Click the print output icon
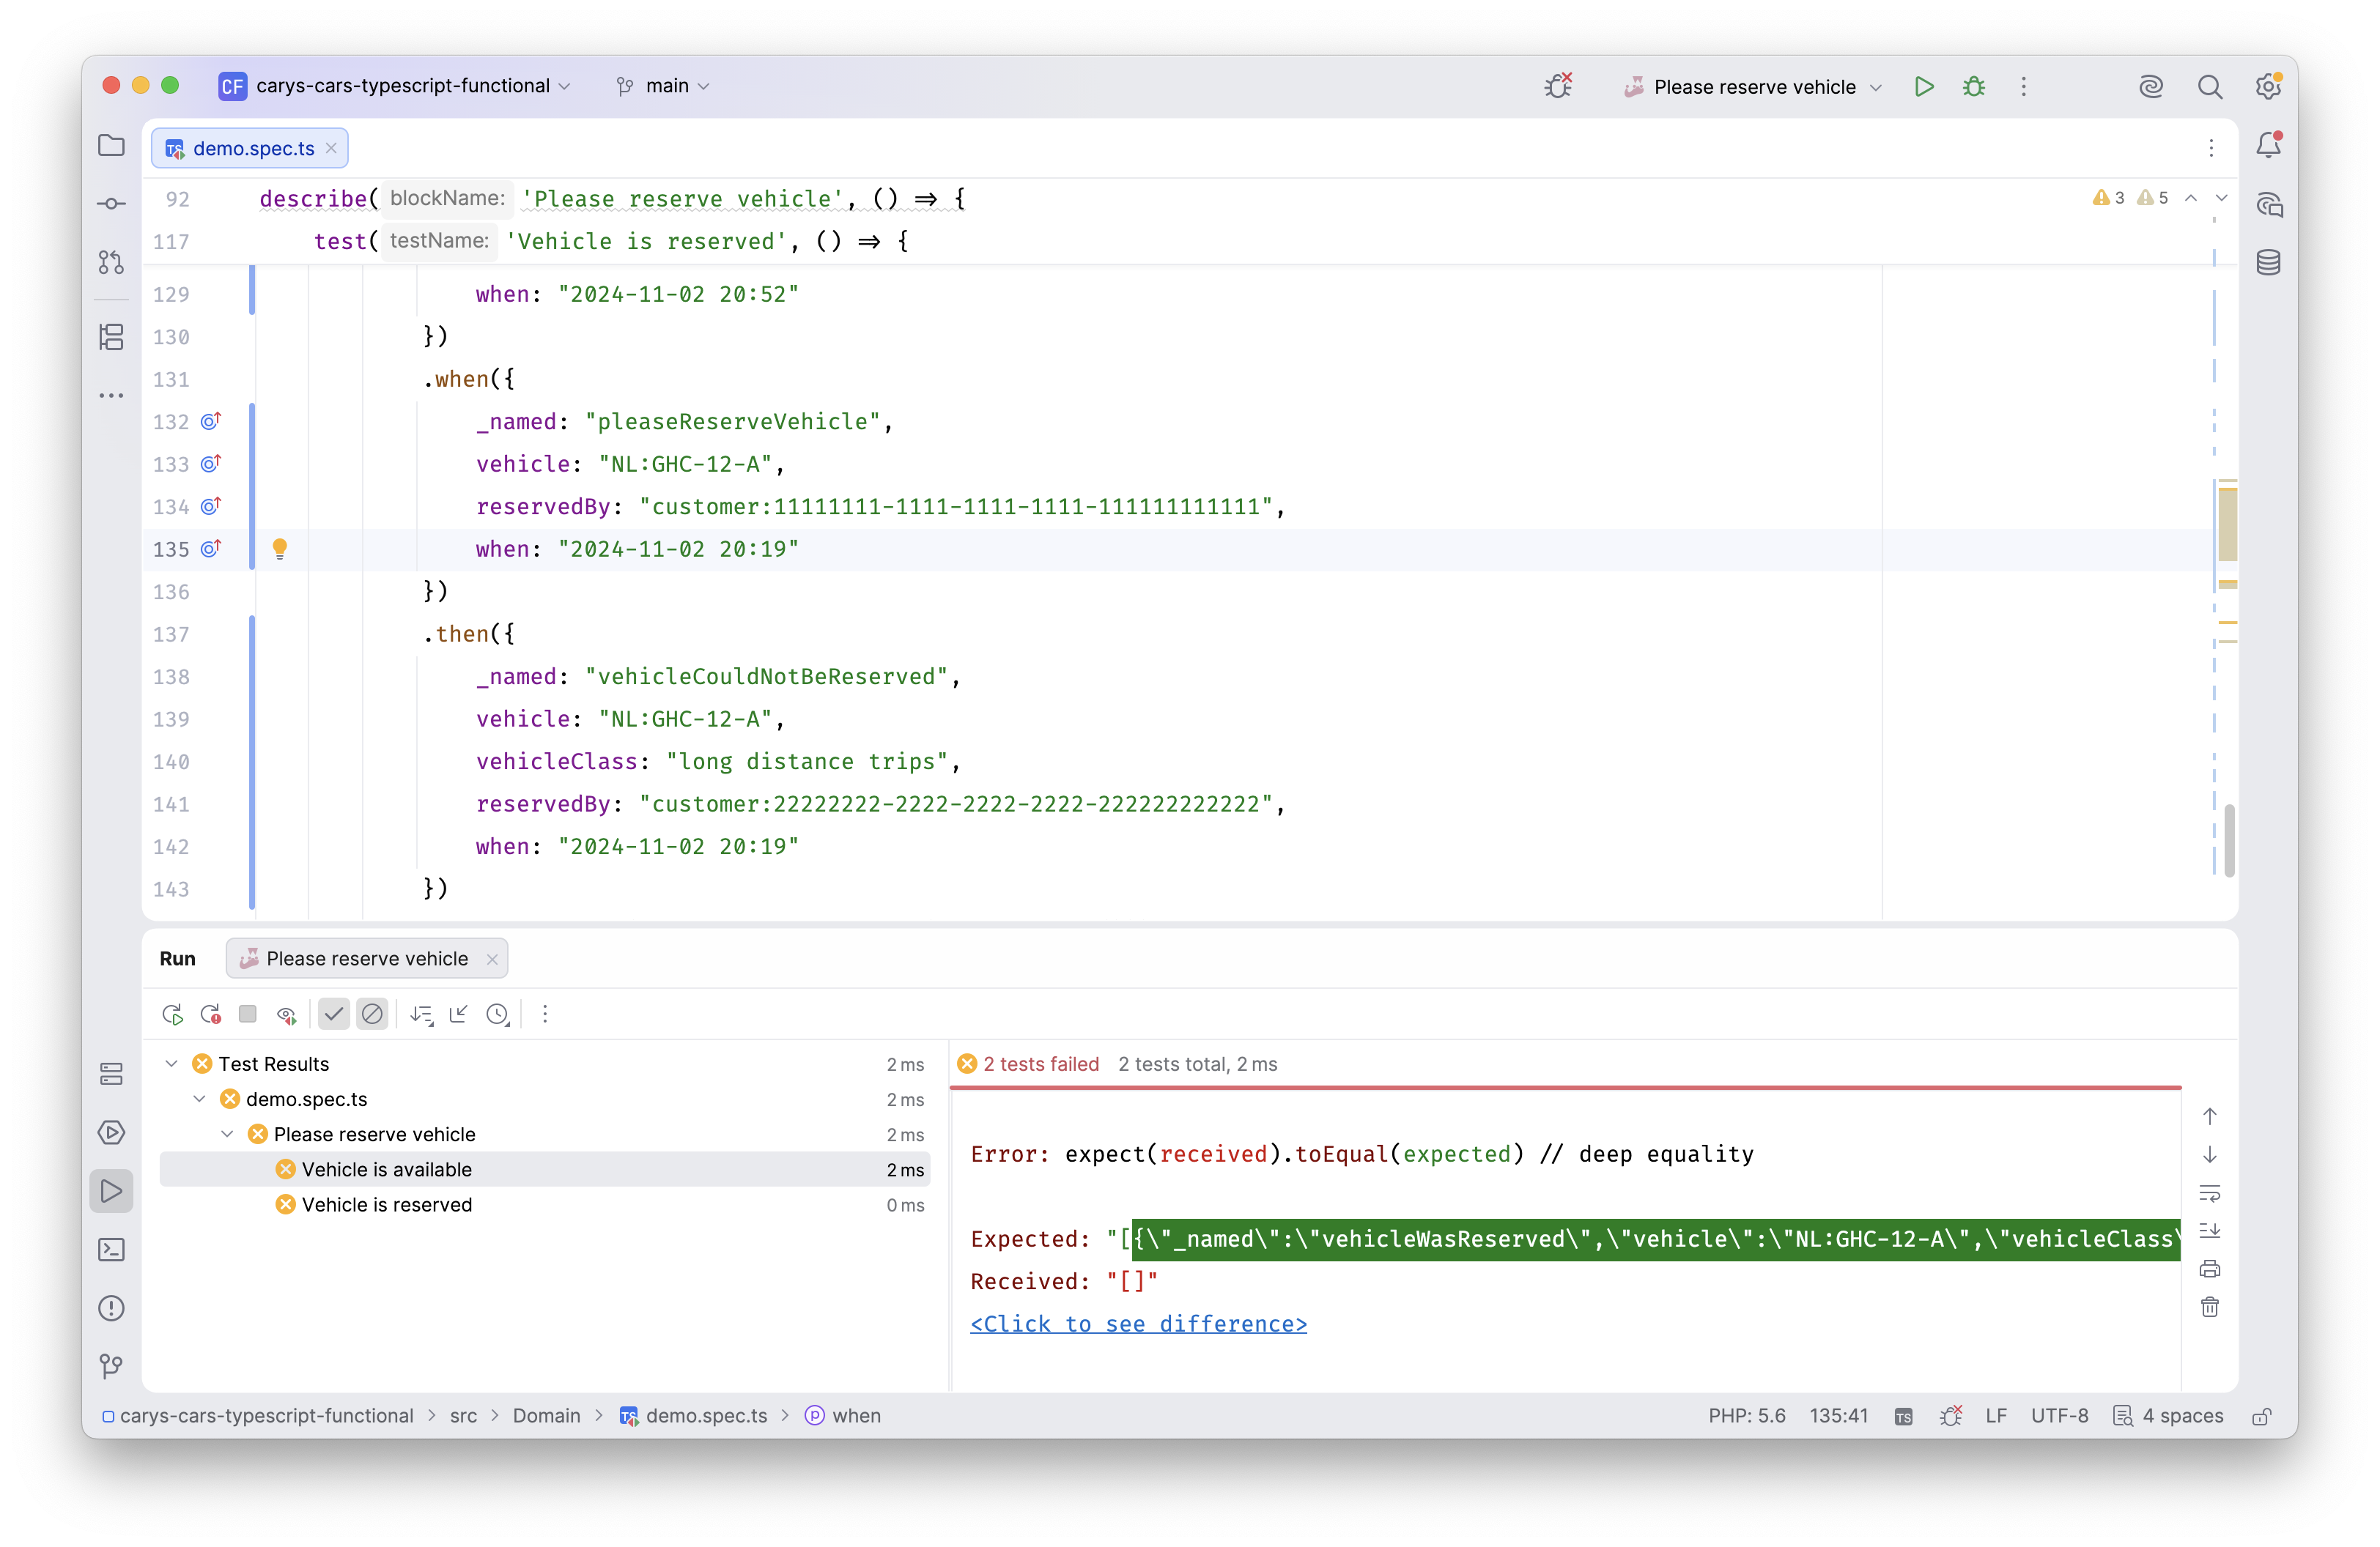 click(x=2209, y=1269)
